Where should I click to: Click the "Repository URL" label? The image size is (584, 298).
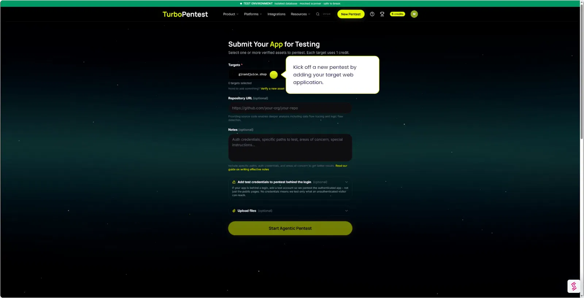pos(240,98)
